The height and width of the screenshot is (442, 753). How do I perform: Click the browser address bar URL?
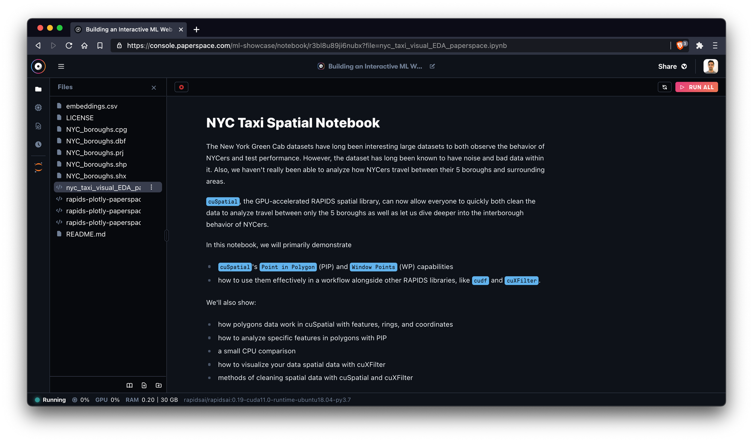[316, 46]
